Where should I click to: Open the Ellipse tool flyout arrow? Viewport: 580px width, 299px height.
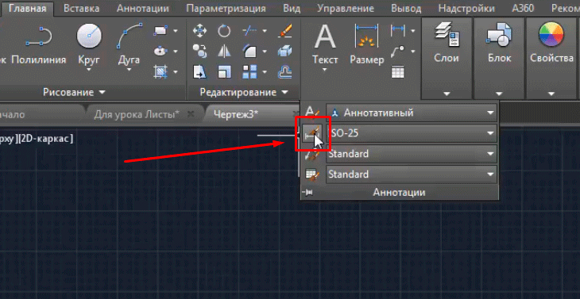(176, 52)
